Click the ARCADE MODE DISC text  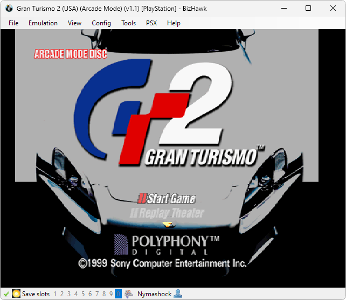click(x=71, y=54)
